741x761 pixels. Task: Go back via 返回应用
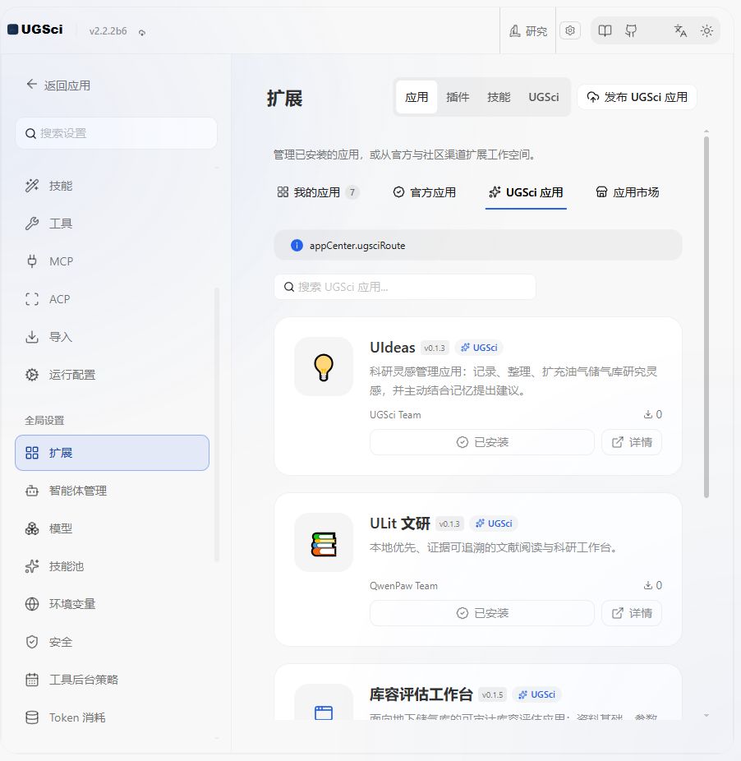pyautogui.click(x=58, y=85)
